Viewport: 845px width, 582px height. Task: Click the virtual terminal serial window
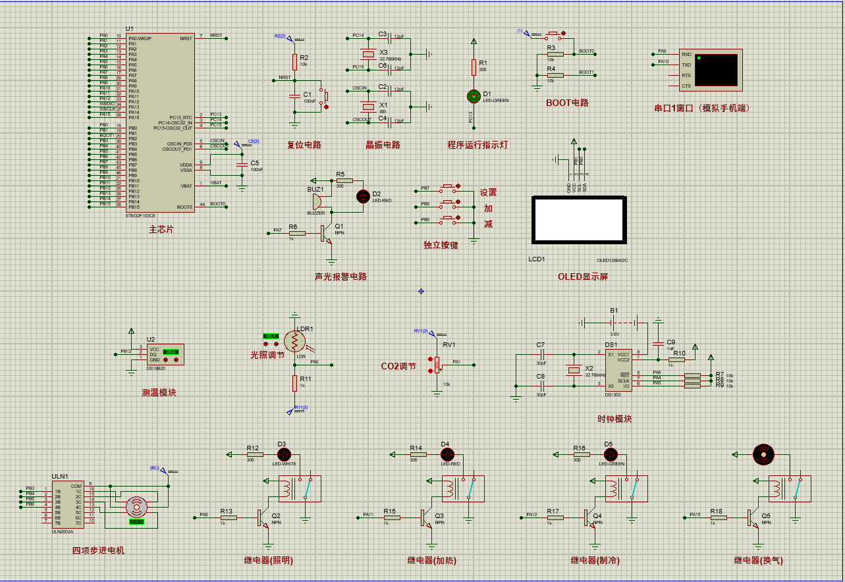712,70
